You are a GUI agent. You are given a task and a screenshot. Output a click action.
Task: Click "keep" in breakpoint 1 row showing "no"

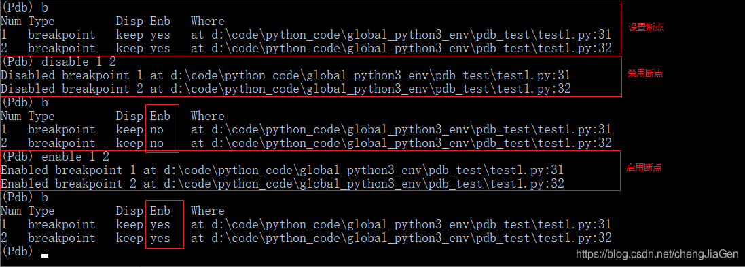pyautogui.click(x=130, y=129)
